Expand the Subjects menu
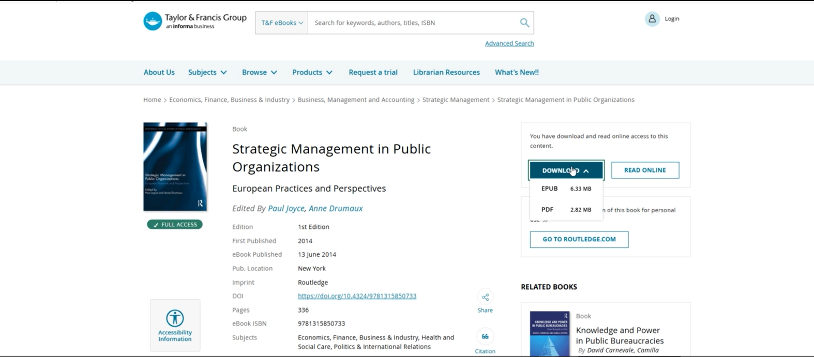The width and height of the screenshot is (814, 357). coord(207,72)
